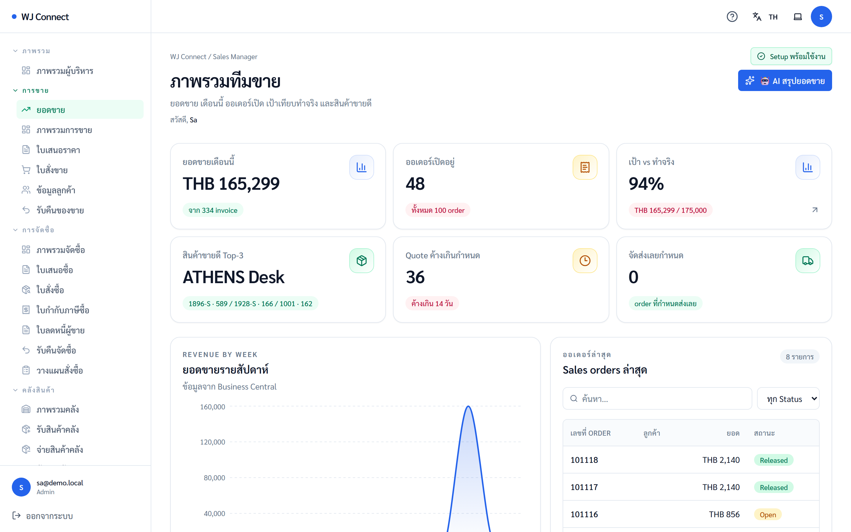851x532 pixels.
Task: Click the 1896-S · 589 top products badge
Action: [x=250, y=303]
